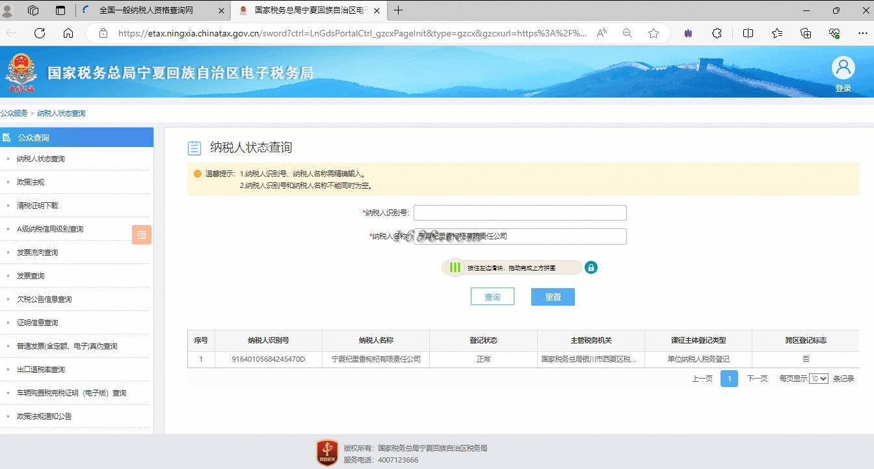Open 普通发票(含定额、电子)真伪查询 in sidebar
Screen dimensions: 874x469
click(67, 346)
